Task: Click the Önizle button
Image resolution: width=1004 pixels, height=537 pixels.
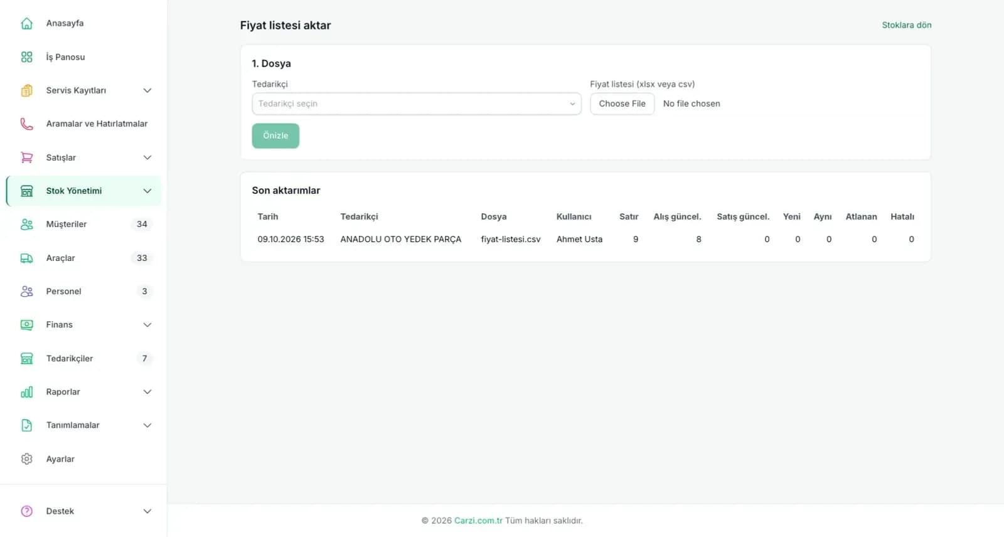Action: point(275,136)
